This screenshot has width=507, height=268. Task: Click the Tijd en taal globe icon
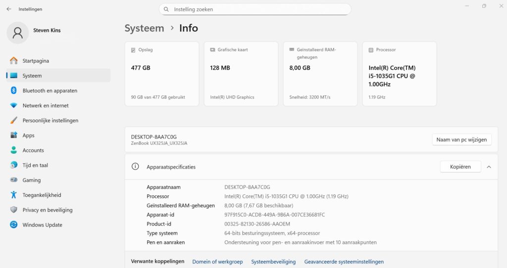click(x=13, y=165)
